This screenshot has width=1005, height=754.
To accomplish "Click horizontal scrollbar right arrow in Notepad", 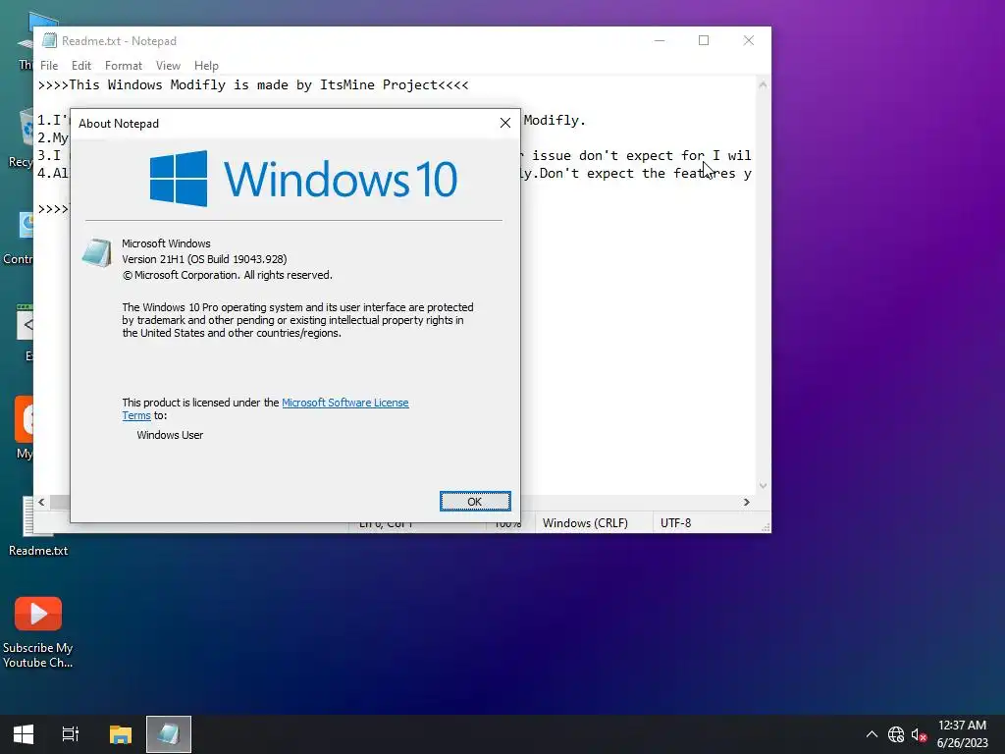I will (747, 502).
